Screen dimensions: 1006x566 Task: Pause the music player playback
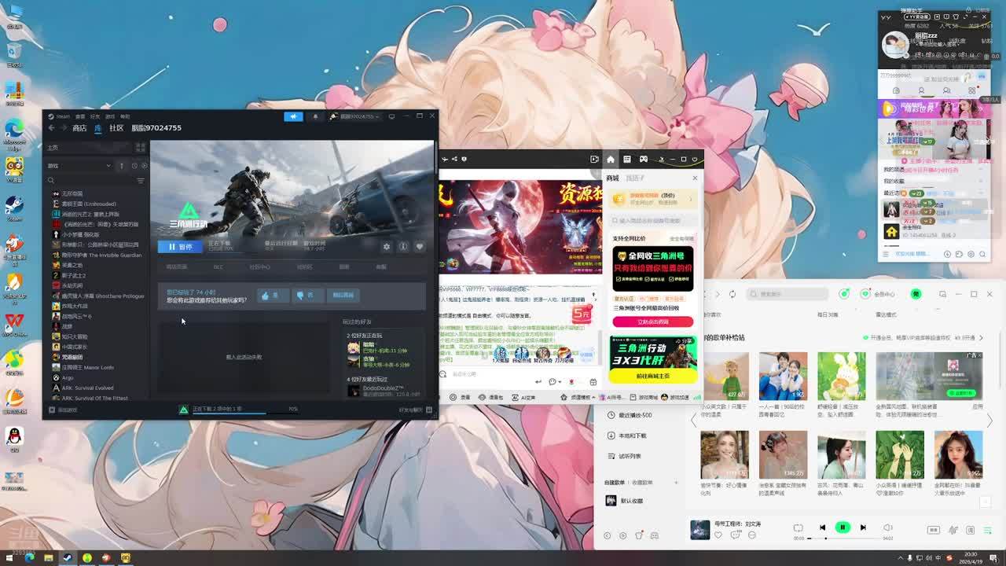[x=843, y=527]
